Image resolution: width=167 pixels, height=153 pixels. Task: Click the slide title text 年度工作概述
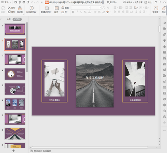(95, 78)
